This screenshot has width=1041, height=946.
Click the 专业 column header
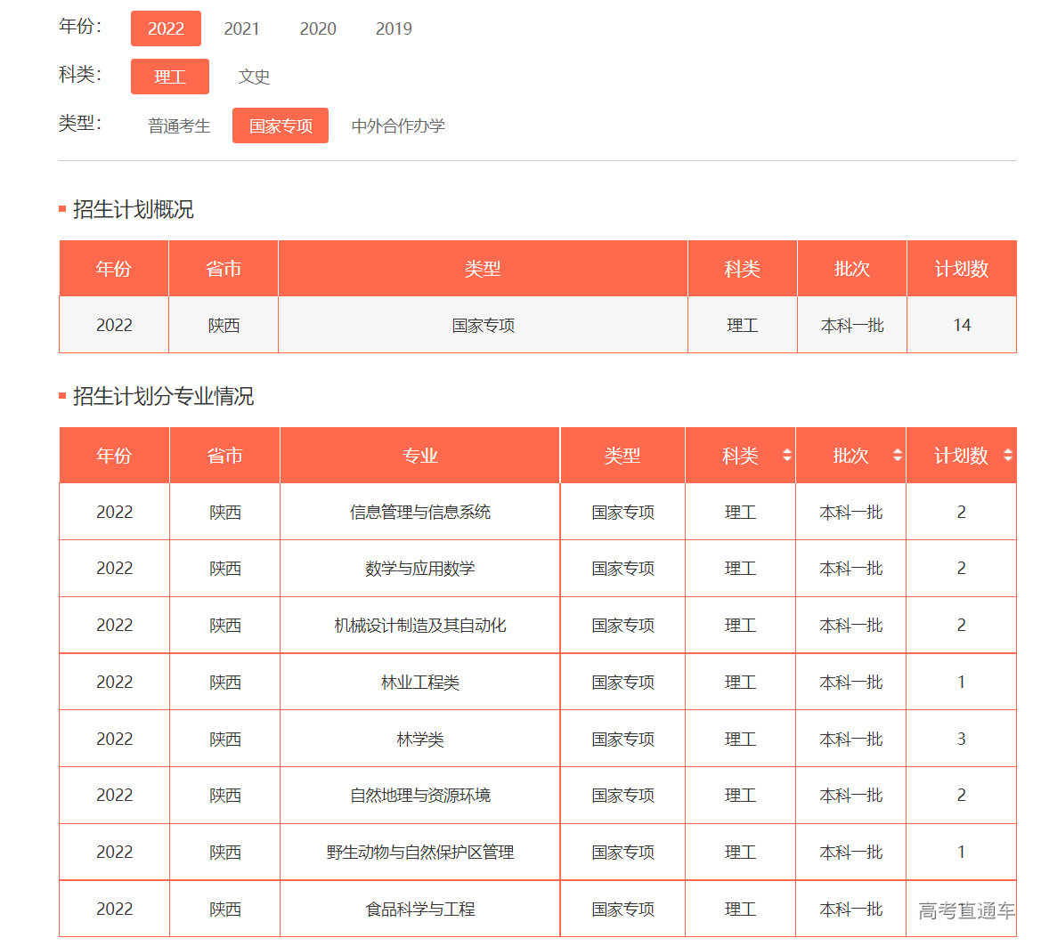point(419,455)
